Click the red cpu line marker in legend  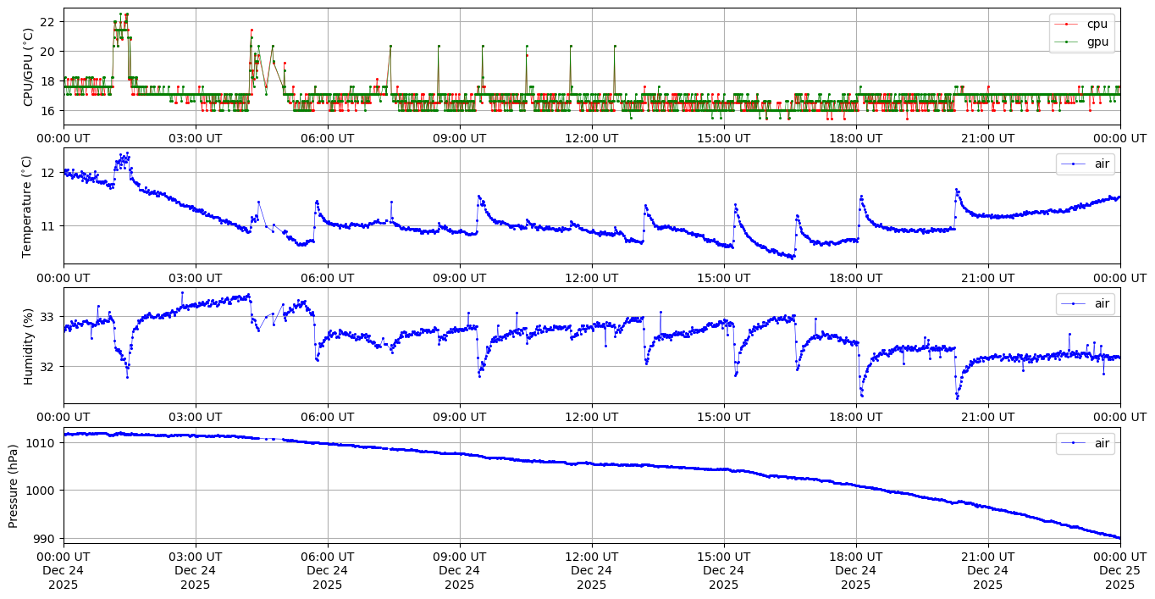[x=1068, y=25]
